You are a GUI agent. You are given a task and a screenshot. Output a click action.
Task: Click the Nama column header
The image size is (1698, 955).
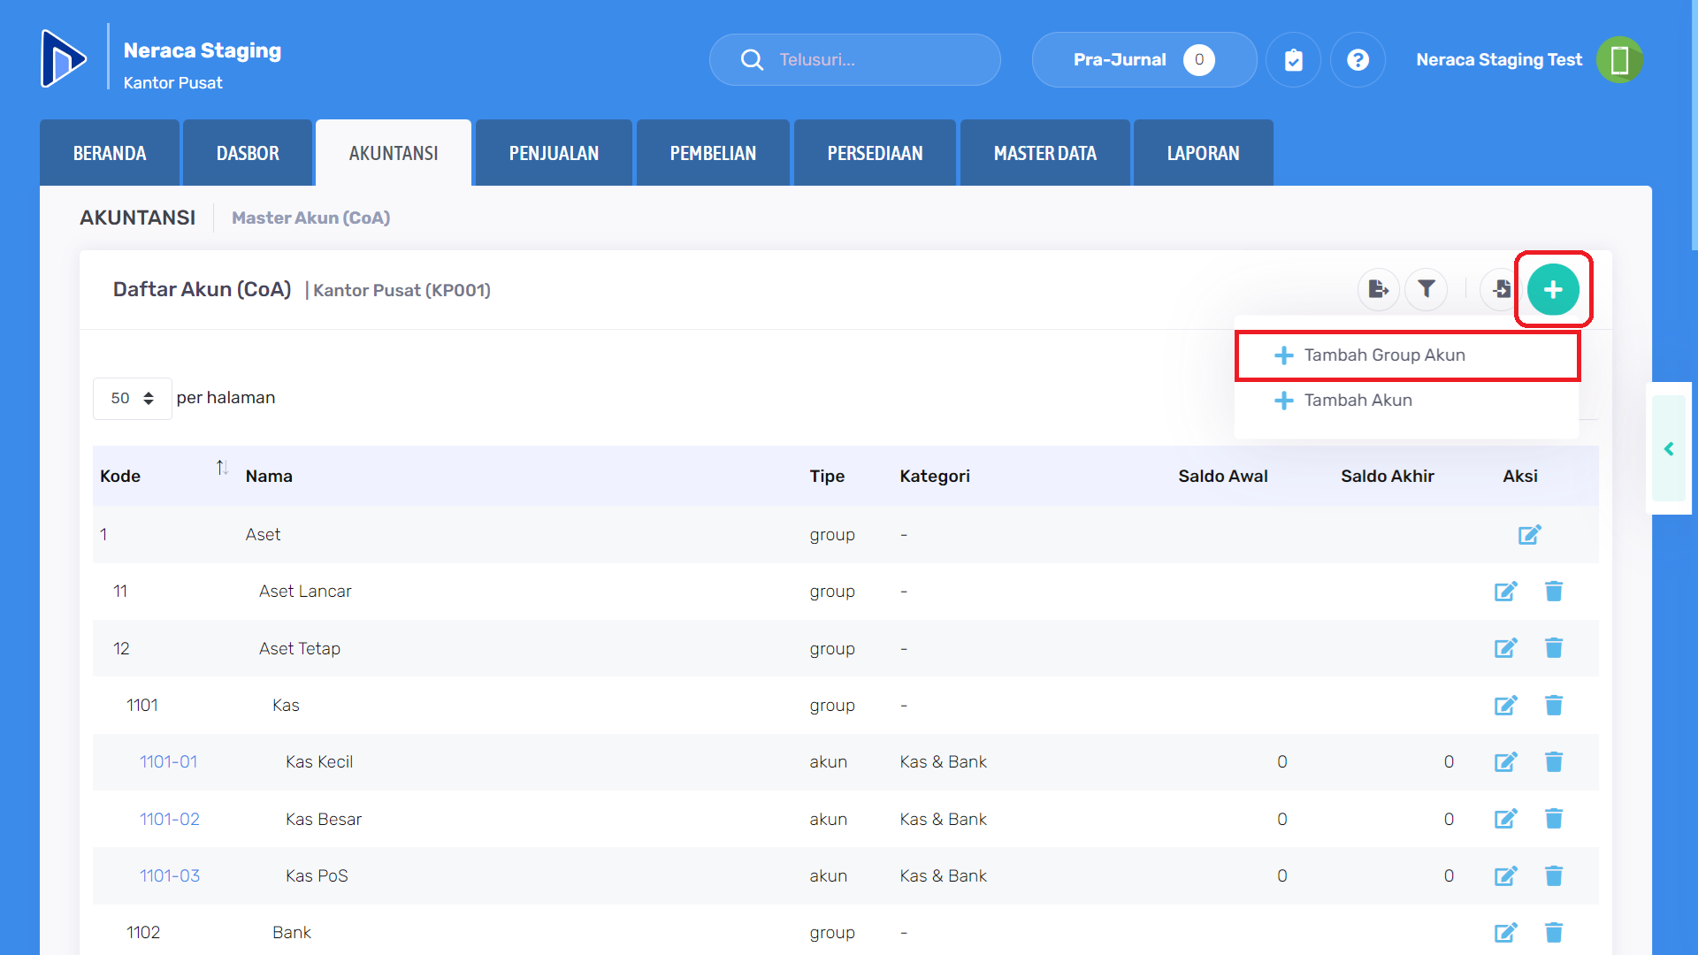269,476
